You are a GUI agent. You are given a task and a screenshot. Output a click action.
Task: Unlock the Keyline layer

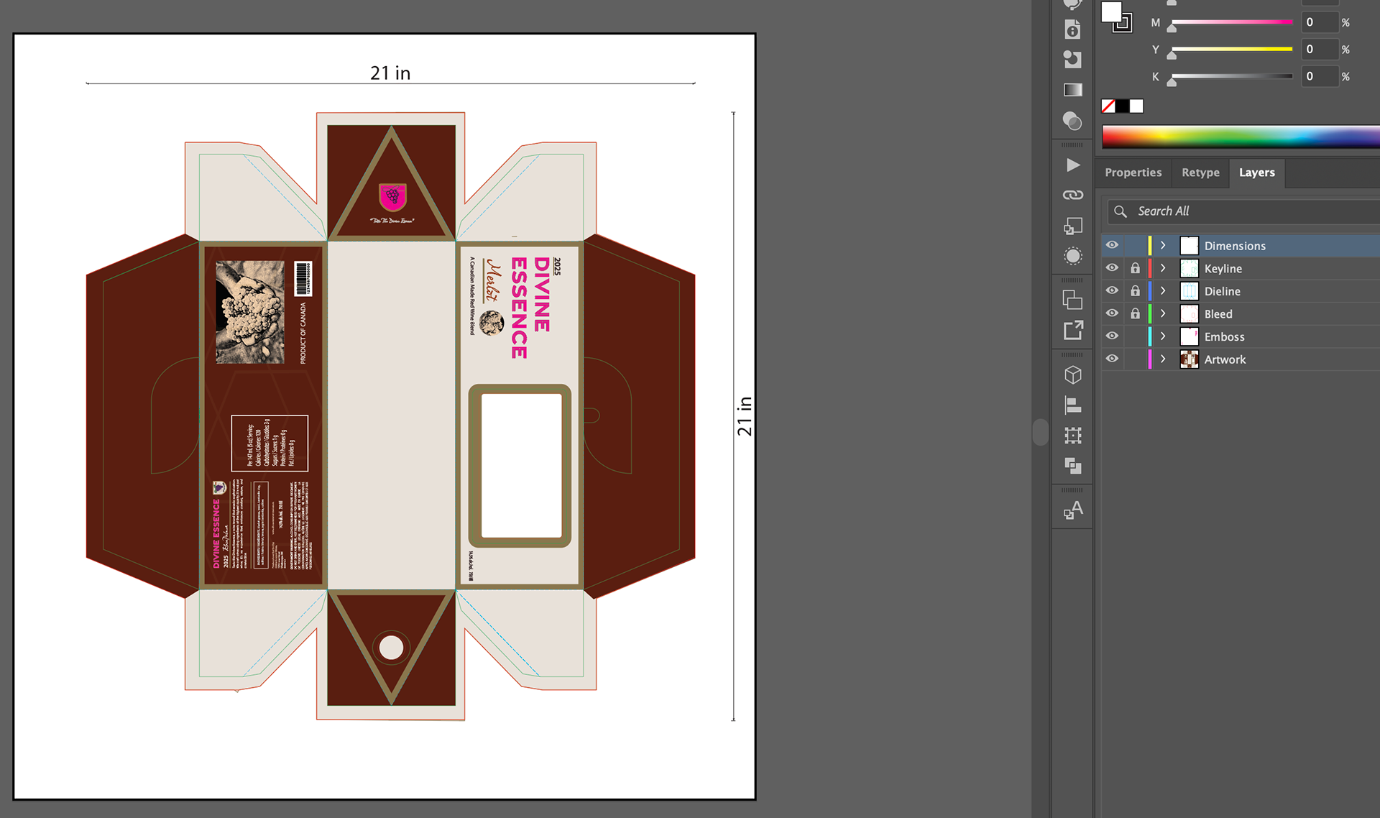[1135, 268]
